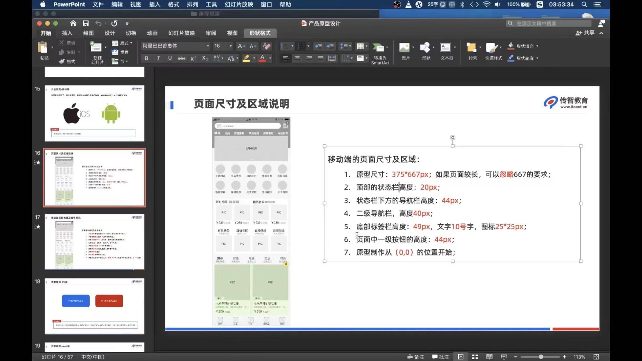Toggle Underline formatting

tap(170, 58)
